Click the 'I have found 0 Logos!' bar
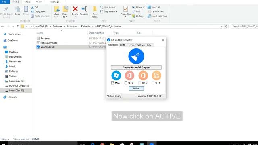This screenshot has height=145, width=258. [x=136, y=68]
